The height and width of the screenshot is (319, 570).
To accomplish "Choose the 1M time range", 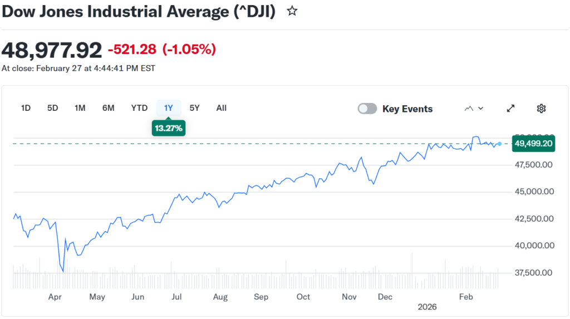I will [80, 108].
